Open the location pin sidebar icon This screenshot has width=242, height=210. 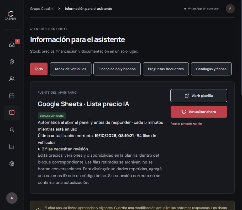pos(12,62)
